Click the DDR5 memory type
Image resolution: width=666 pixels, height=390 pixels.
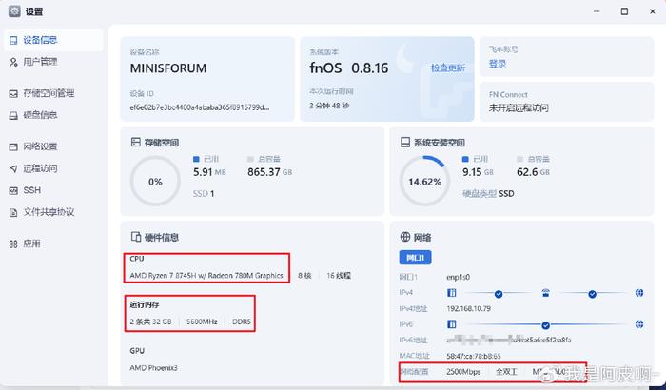(242, 322)
